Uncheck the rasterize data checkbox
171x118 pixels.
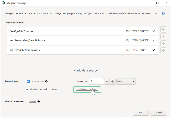point(28,81)
